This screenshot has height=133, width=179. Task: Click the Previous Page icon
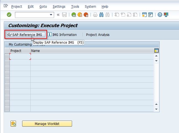(123, 15)
